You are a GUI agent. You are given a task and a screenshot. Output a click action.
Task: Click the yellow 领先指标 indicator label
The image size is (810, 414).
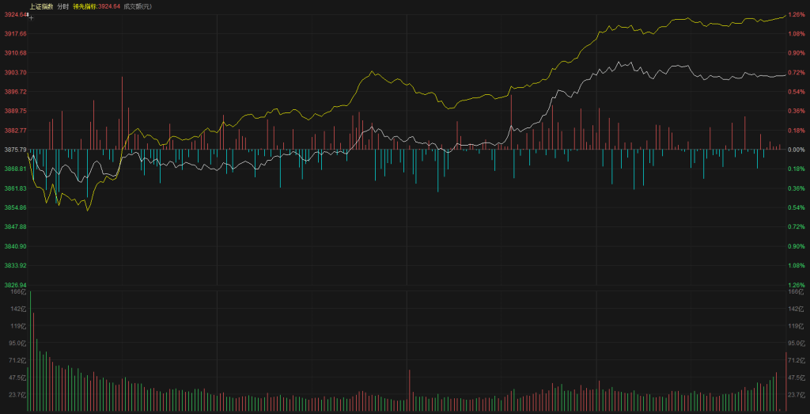point(85,6)
